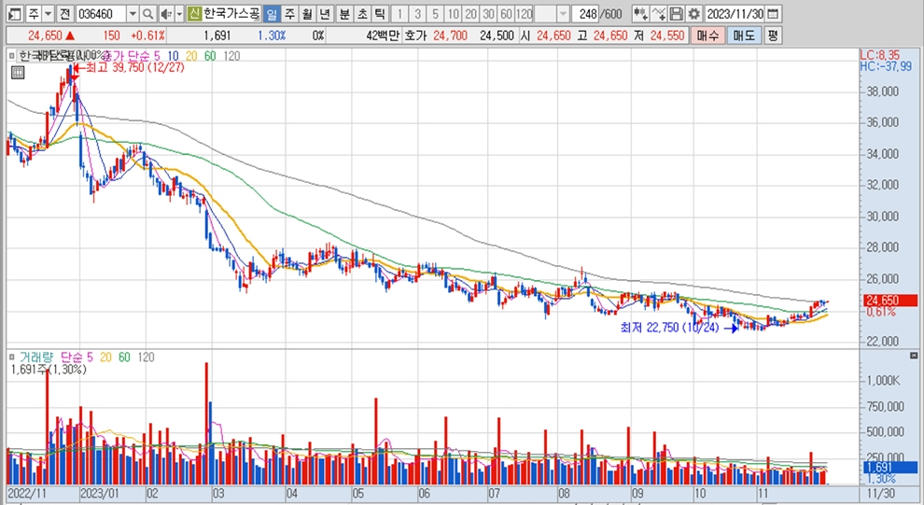
Task: Click the small square marker before price legend
Action: [x=12, y=56]
